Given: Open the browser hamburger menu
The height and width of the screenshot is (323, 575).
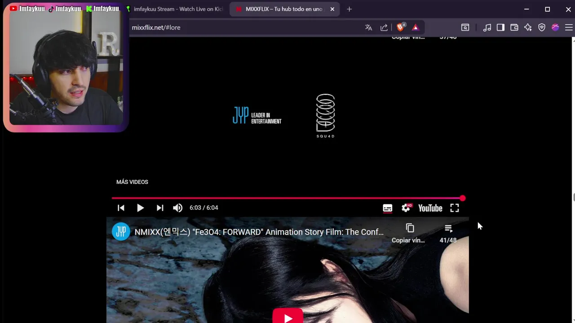Looking at the screenshot, I should [569, 27].
